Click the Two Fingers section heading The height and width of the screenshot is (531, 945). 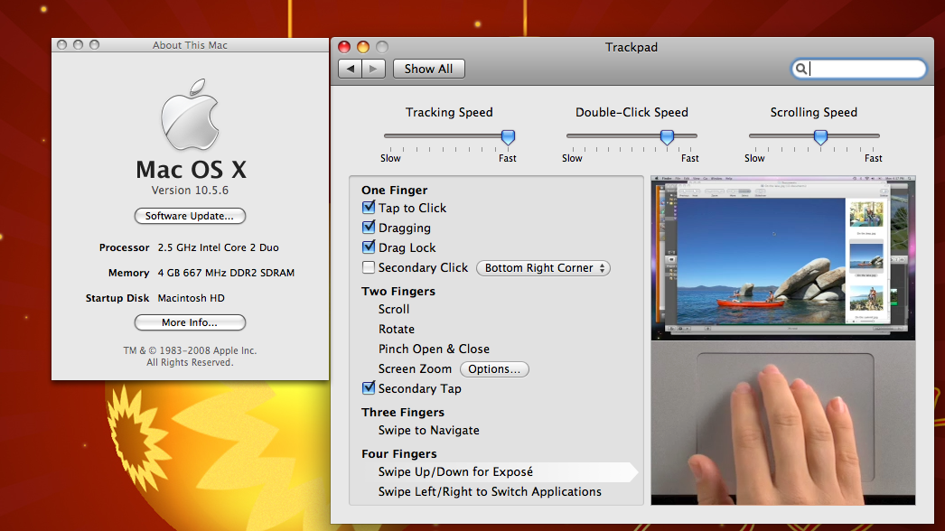click(x=398, y=291)
